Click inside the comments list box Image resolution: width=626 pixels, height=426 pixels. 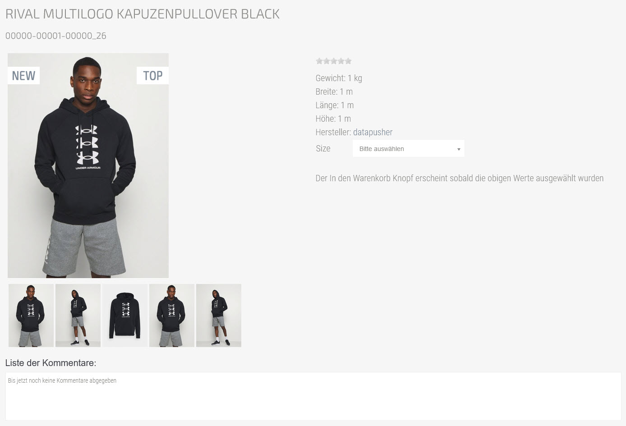313,396
